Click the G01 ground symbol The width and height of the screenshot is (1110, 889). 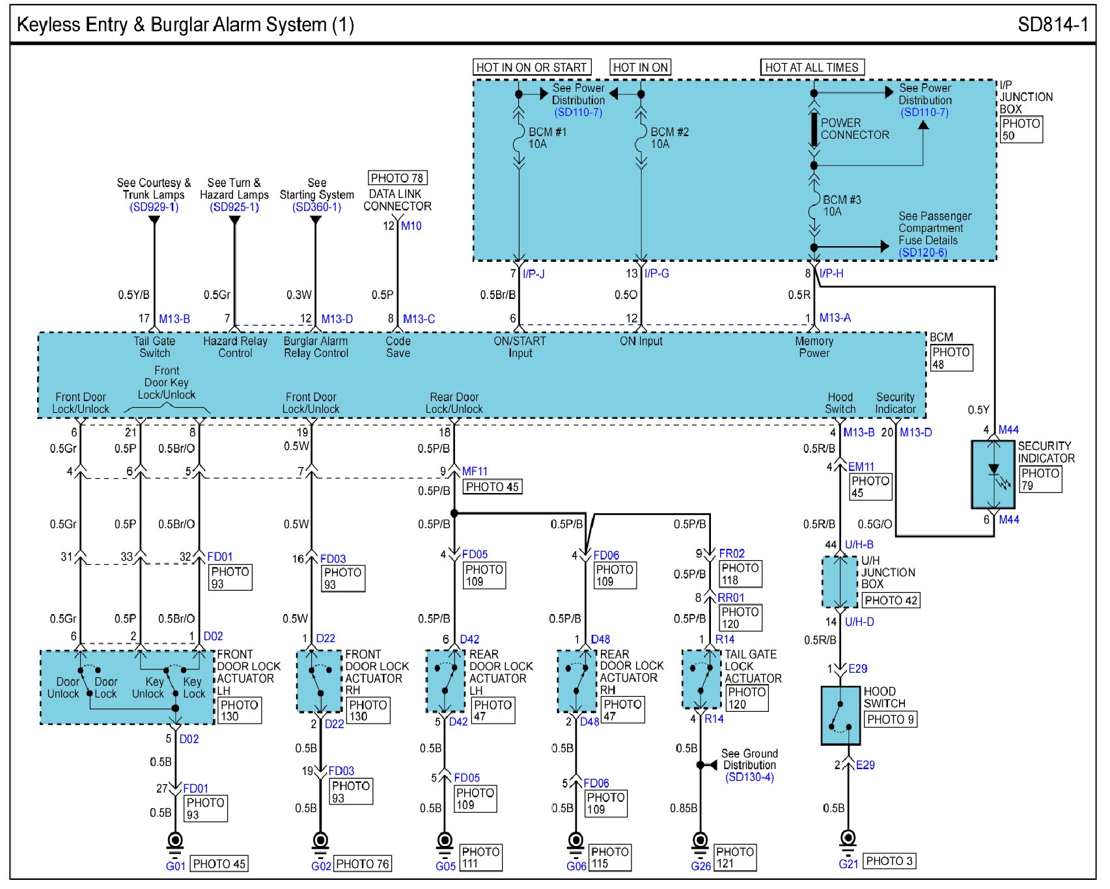174,843
